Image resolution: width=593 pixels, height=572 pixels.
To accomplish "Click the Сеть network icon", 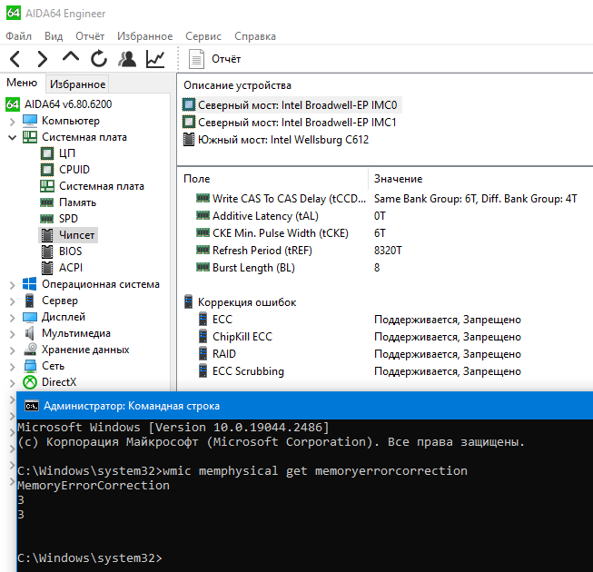I will (x=30, y=366).
